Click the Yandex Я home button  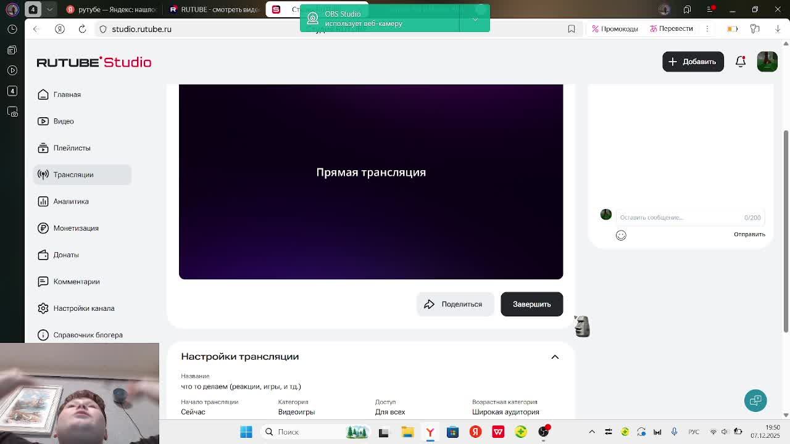(60, 29)
